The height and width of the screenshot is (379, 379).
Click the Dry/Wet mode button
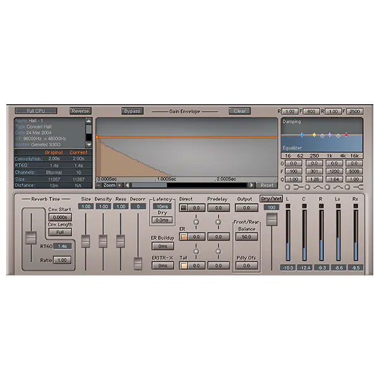271,199
